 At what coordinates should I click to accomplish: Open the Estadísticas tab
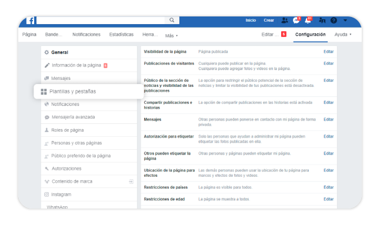(x=121, y=35)
